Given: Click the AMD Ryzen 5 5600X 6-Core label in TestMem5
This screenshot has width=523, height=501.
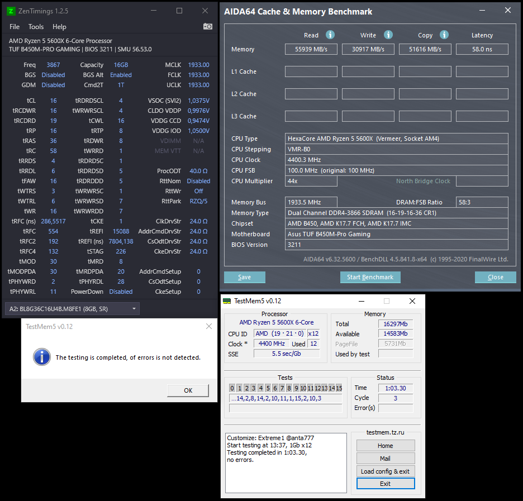Looking at the screenshot, I should point(277,322).
